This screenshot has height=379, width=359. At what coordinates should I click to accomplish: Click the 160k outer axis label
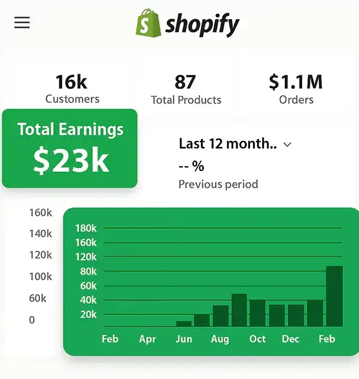point(41,212)
